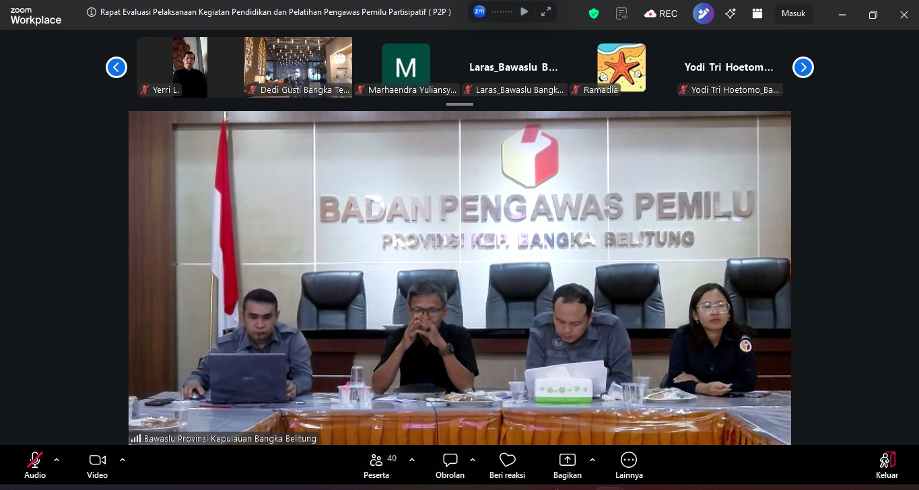
Task: Open the Obrolan chat panel
Action: click(x=450, y=466)
